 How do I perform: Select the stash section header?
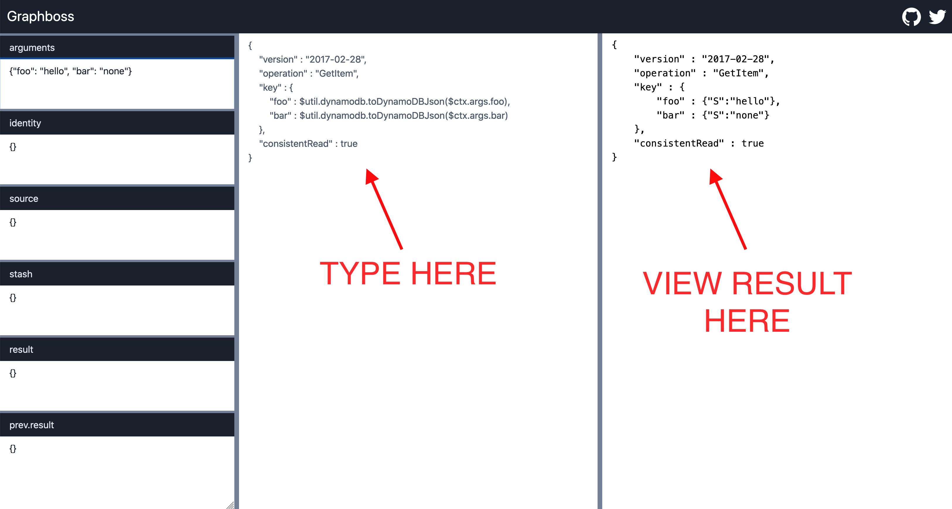[117, 274]
